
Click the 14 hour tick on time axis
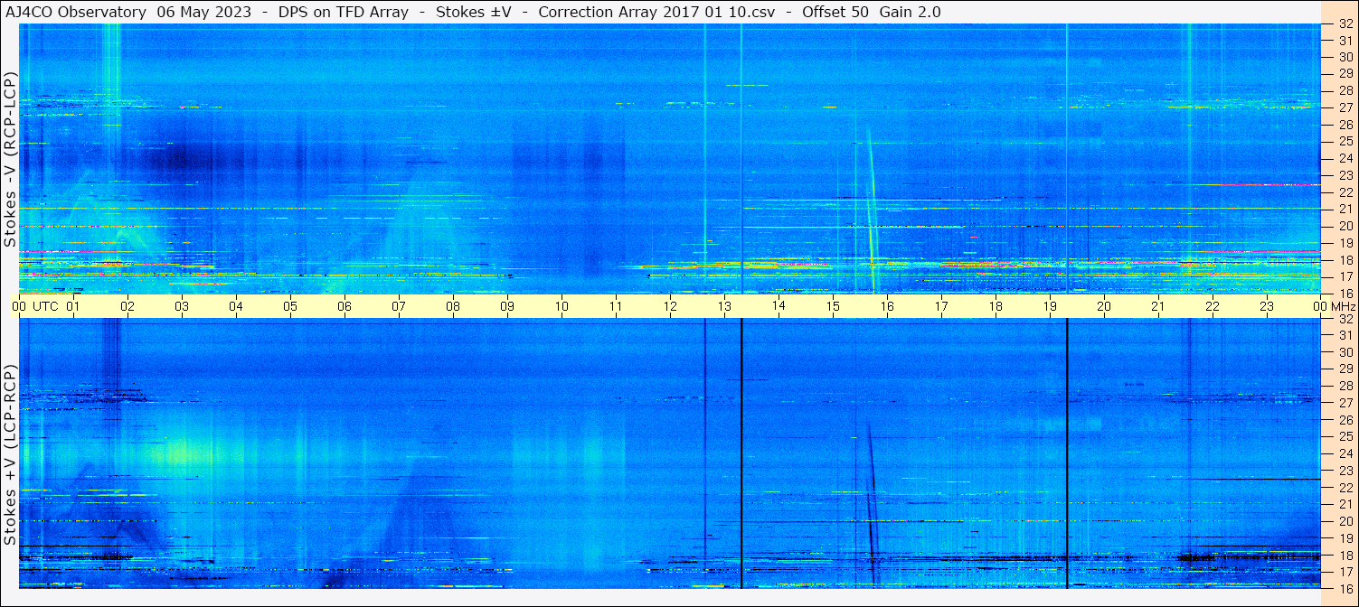click(779, 306)
